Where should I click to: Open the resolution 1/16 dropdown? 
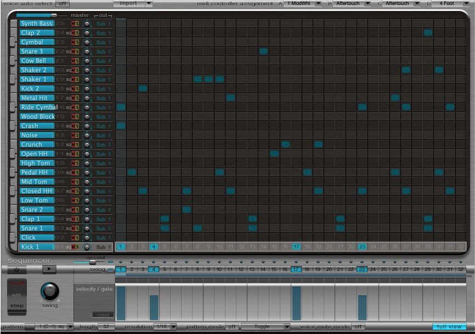click(166, 327)
